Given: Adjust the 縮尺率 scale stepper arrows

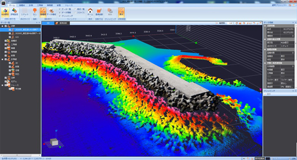Looking at the screenshot, I should (x=233, y=23).
